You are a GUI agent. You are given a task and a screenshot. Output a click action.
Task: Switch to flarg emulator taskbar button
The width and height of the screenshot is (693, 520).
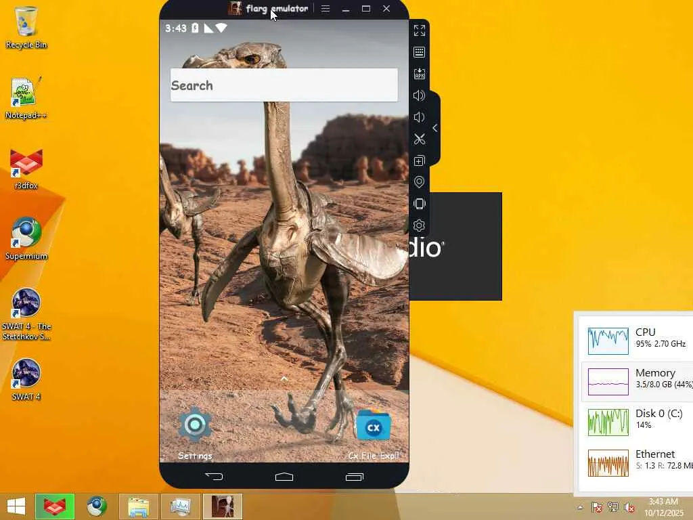tap(223, 506)
